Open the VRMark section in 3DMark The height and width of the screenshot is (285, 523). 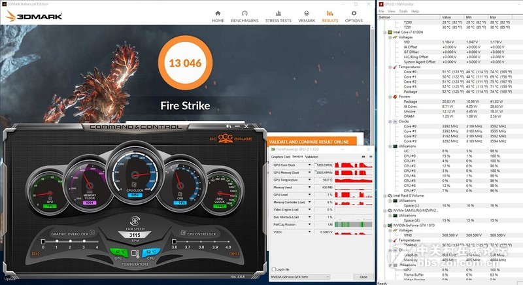307,16
